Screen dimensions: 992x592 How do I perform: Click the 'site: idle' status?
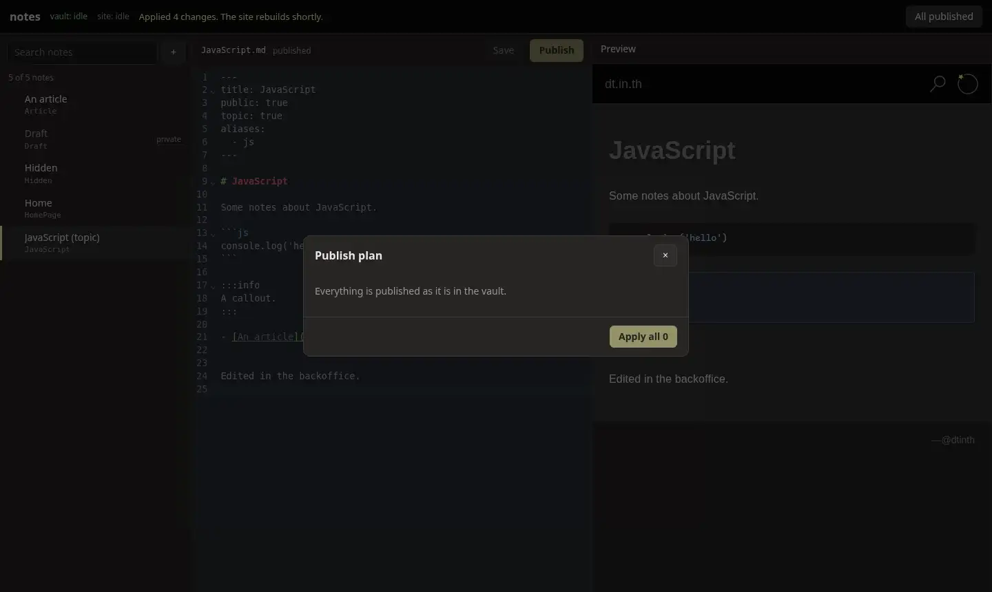tap(113, 16)
